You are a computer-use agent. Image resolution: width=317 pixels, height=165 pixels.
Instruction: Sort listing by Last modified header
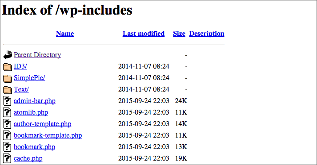tap(144, 34)
